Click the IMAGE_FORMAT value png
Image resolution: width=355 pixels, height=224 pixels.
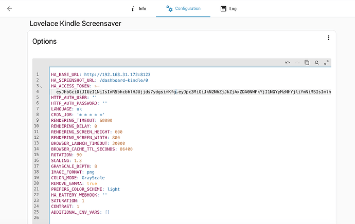pyautogui.click(x=91, y=172)
